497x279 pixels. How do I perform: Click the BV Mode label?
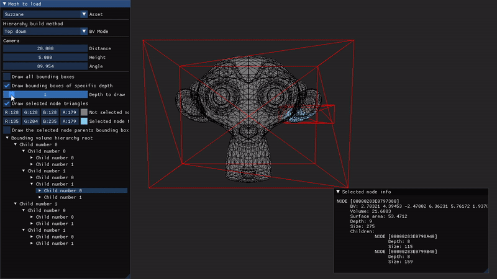pos(99,32)
